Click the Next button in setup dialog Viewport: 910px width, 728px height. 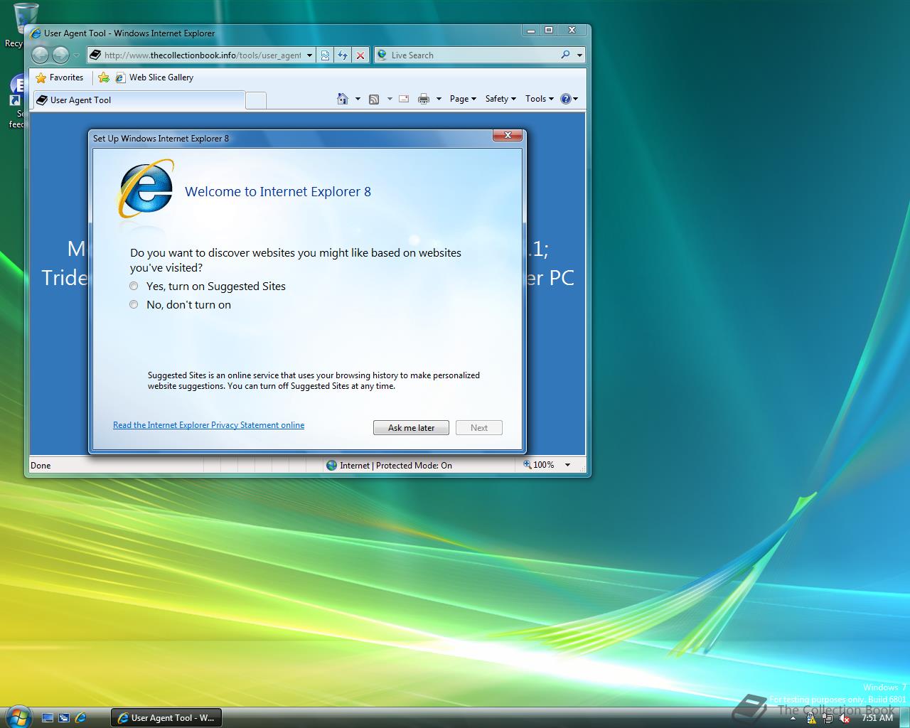click(x=478, y=427)
